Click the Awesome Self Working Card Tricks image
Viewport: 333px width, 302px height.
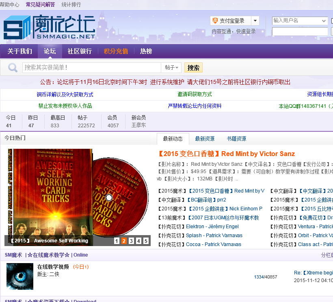[x=78, y=197]
